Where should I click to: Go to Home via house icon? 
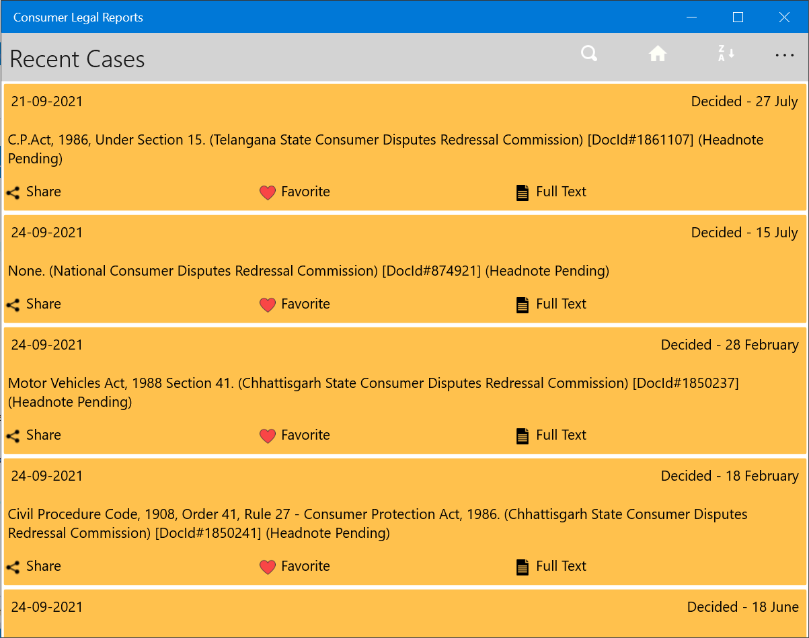pos(657,54)
